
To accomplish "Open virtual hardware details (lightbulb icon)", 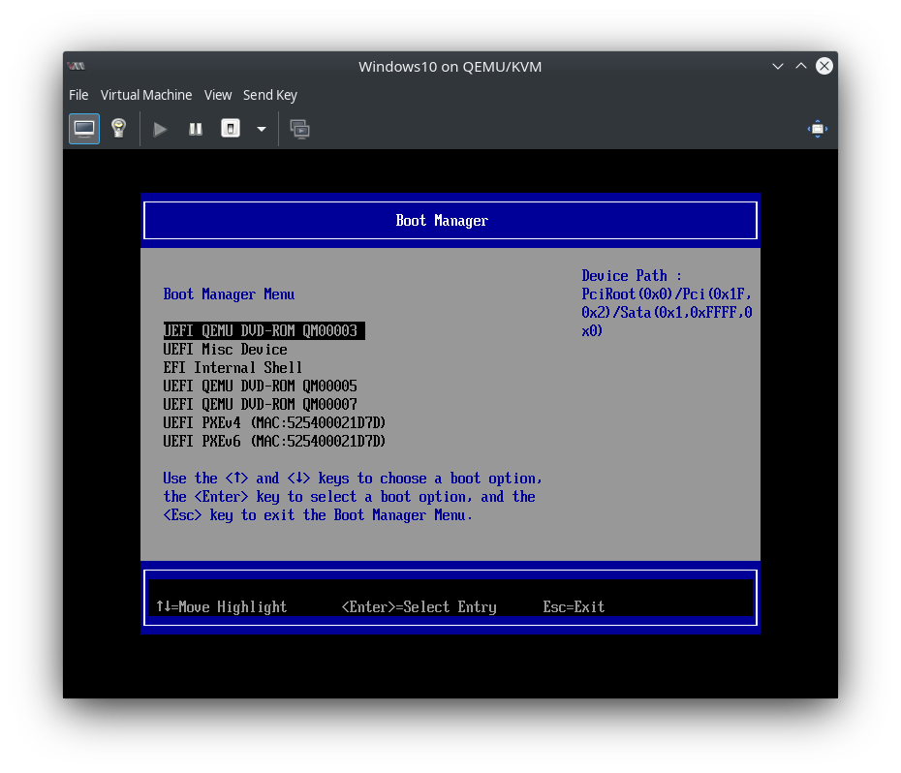I will click(119, 129).
